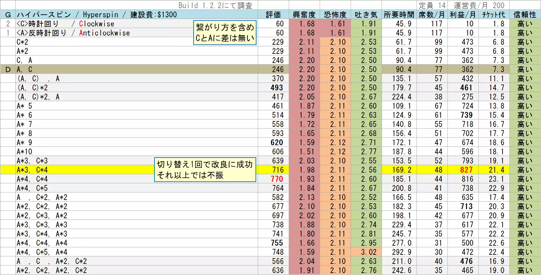Click 所要時間 value 292.9
This screenshot has height=275, width=541.
tap(402, 252)
